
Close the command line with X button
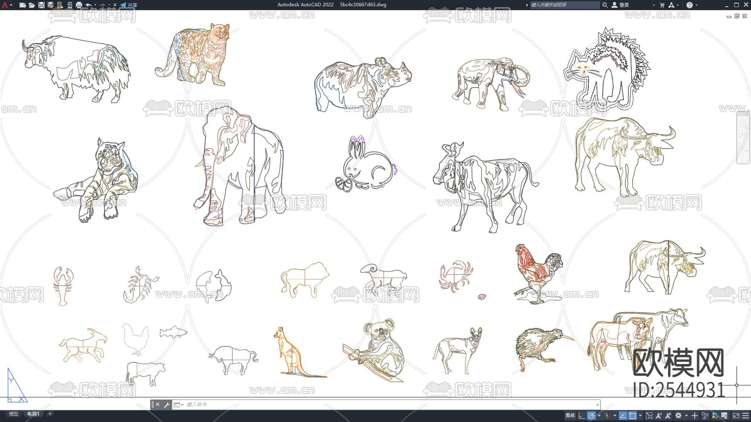pos(158,404)
